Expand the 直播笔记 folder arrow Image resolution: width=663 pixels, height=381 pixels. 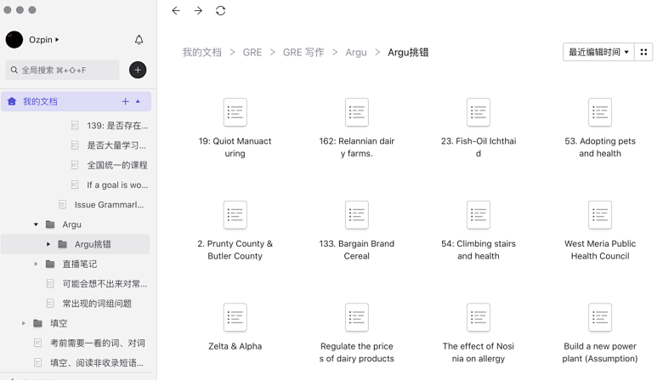36,264
